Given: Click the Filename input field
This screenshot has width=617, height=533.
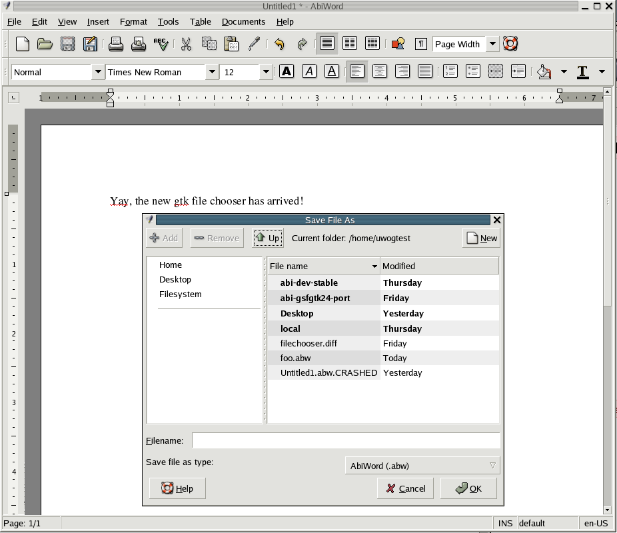Looking at the screenshot, I should tap(345, 440).
